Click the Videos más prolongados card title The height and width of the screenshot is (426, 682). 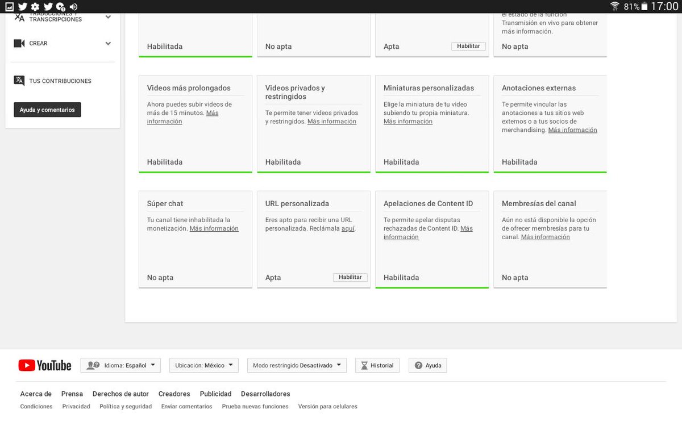pos(189,88)
